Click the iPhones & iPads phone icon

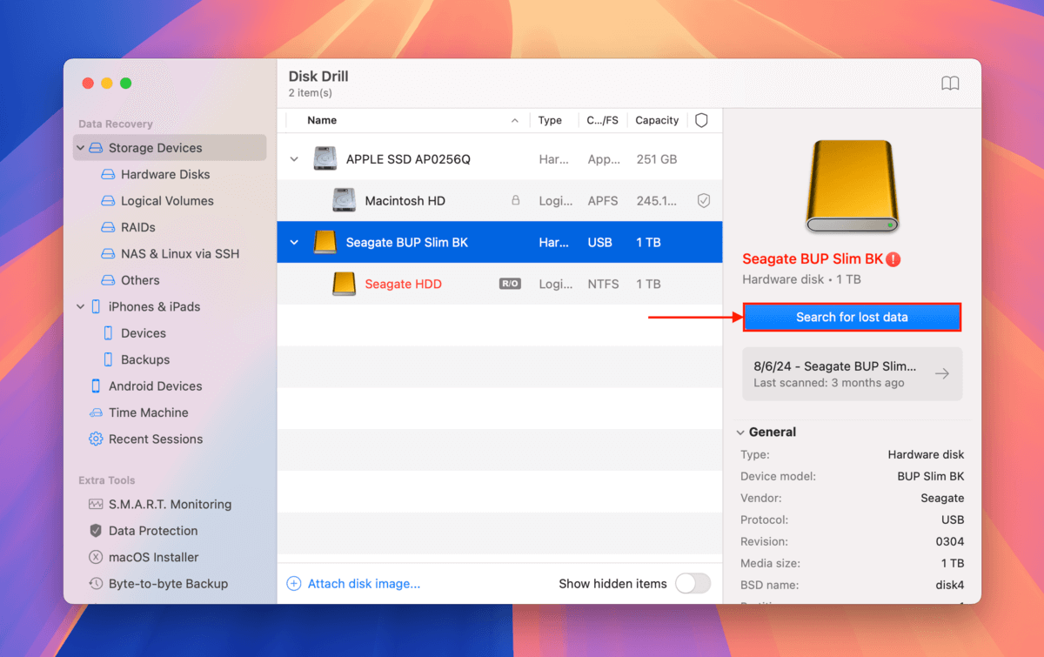pos(95,306)
